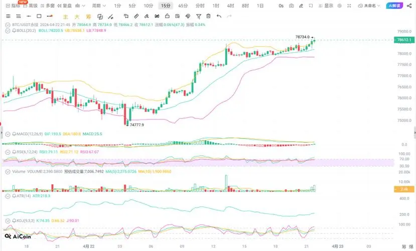Toggle the ATR alert bell
Screen dimensions: 416x251
pos(14,196)
